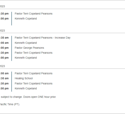
Task: Click the 2023 date heading above the Increase Day schedule
Action: [2, 31]
